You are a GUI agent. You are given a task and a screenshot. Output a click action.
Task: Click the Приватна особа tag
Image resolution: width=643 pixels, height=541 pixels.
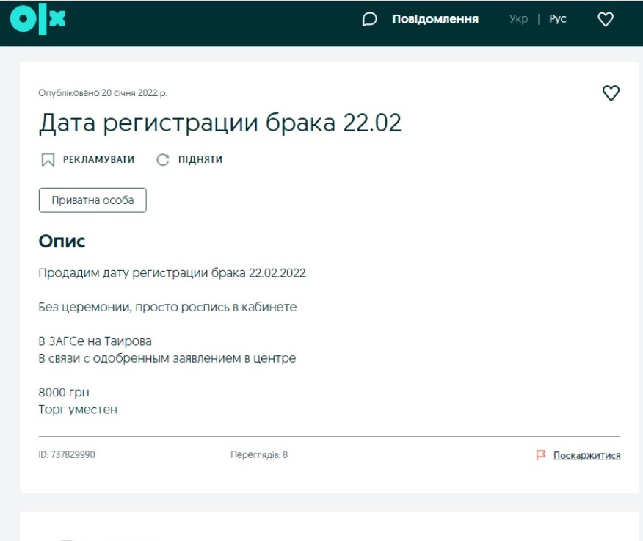(x=92, y=200)
